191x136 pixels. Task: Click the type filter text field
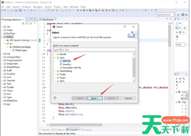(94, 50)
